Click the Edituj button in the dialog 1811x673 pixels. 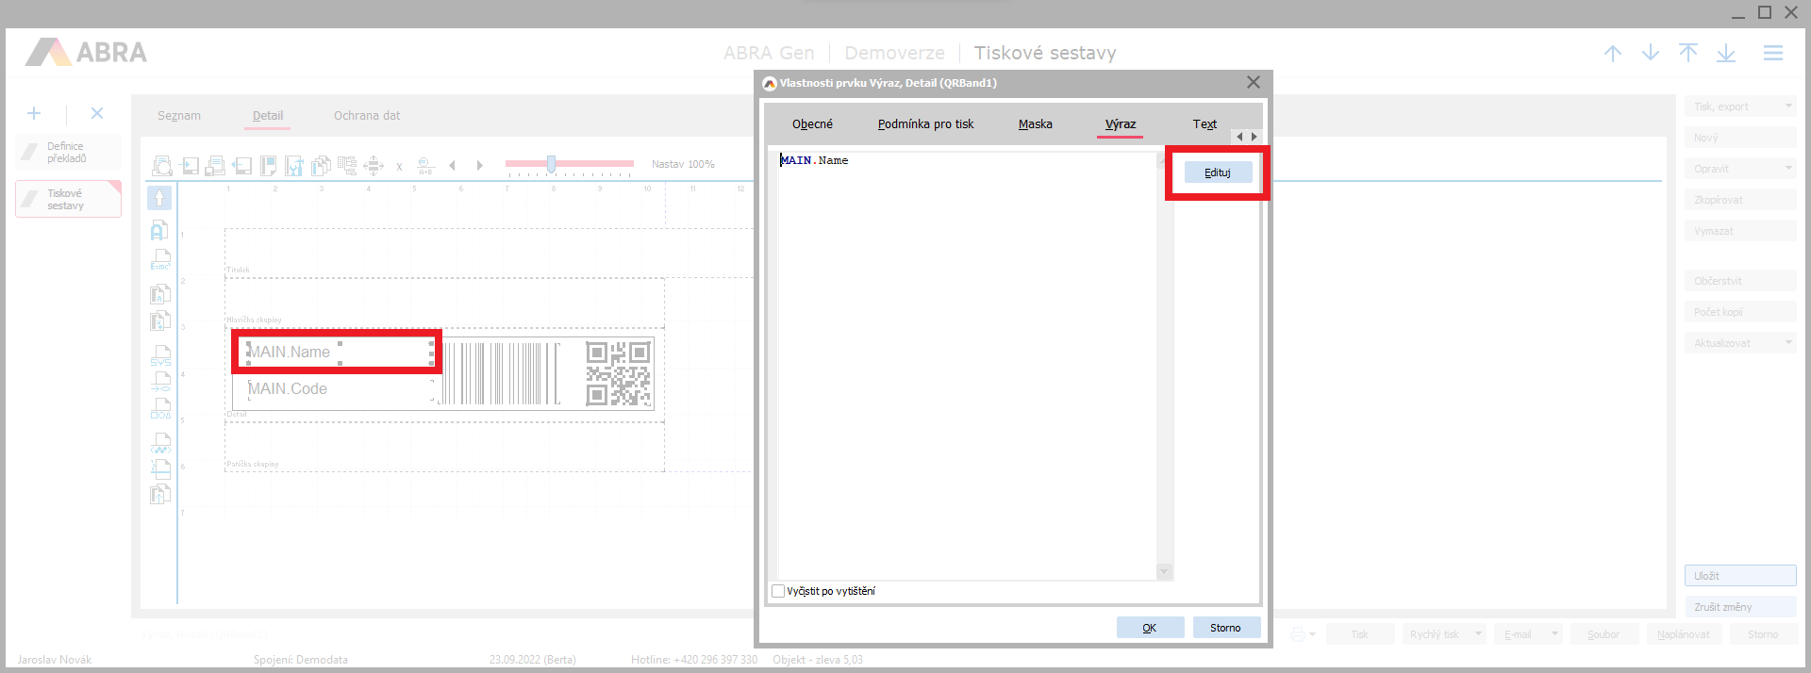click(1218, 172)
